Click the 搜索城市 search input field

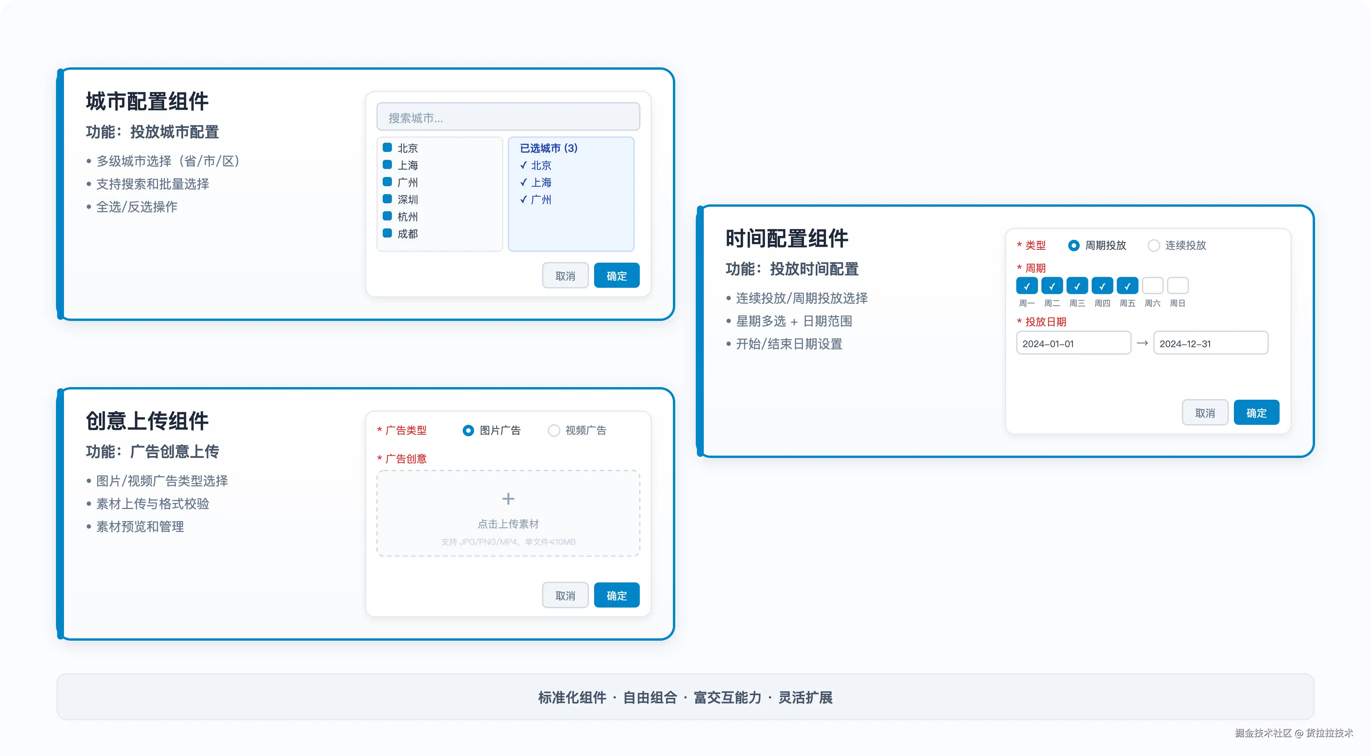508,117
